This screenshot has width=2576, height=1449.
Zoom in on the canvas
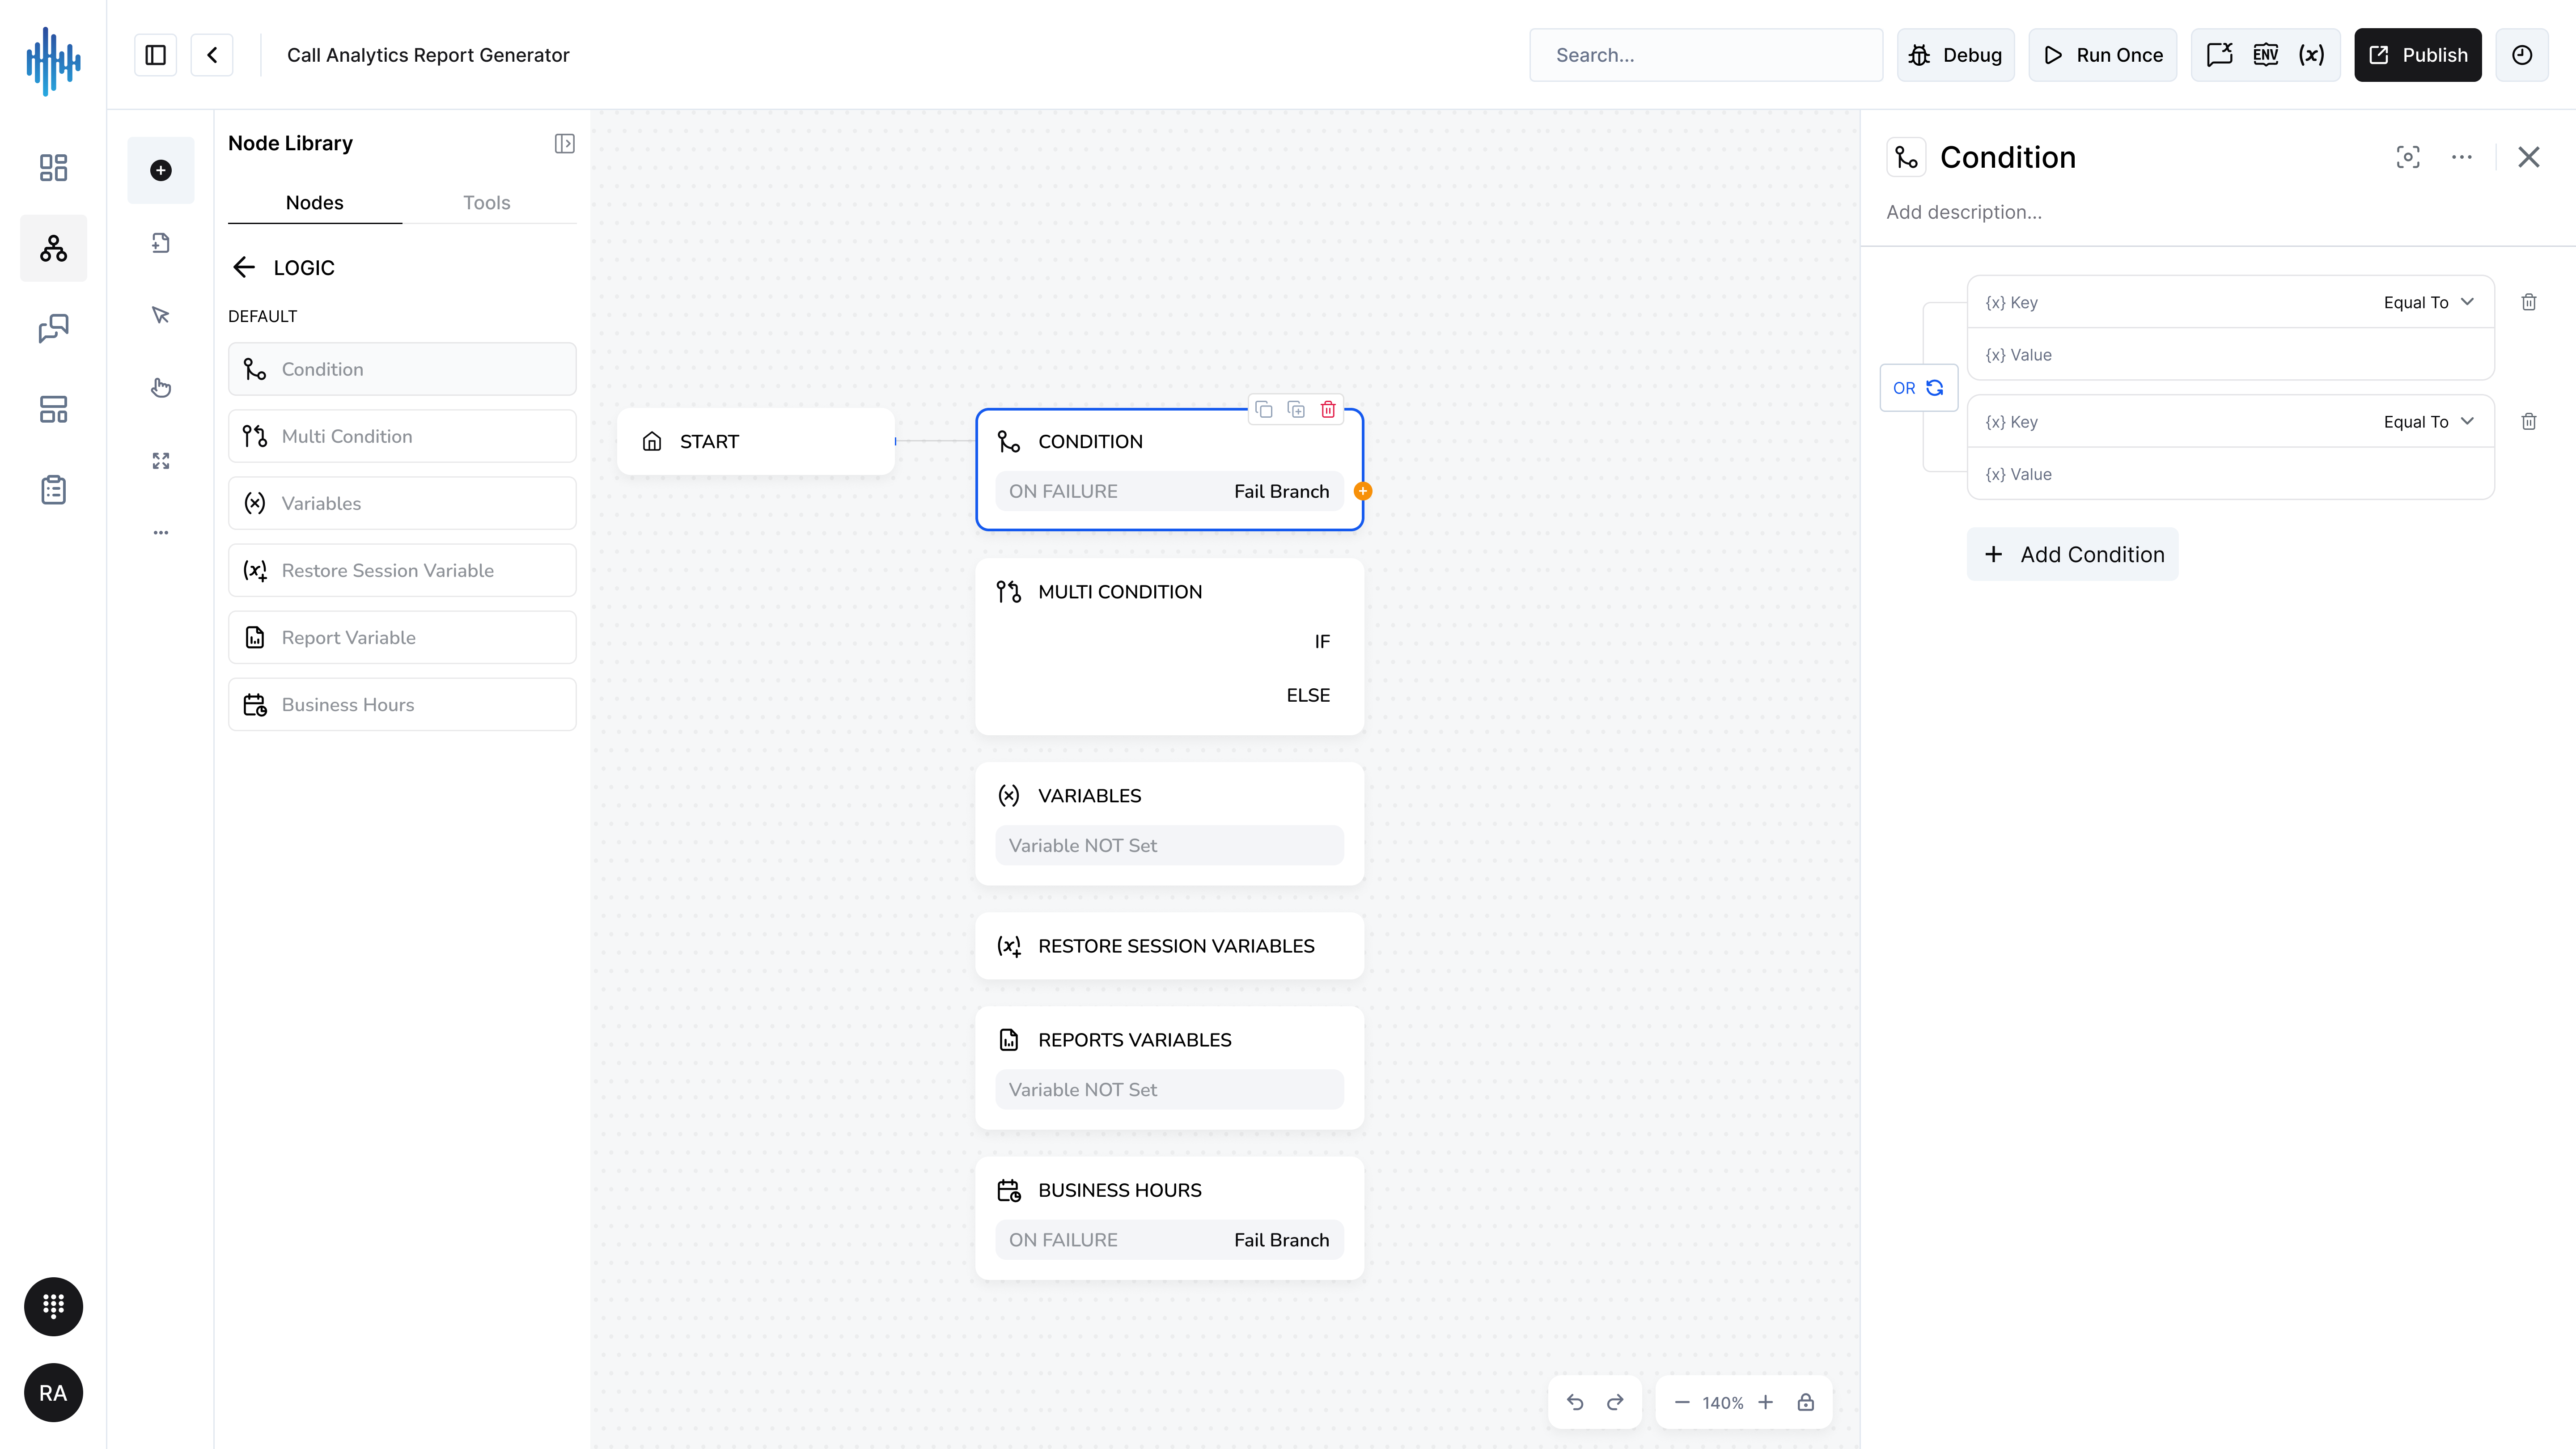[1766, 1402]
